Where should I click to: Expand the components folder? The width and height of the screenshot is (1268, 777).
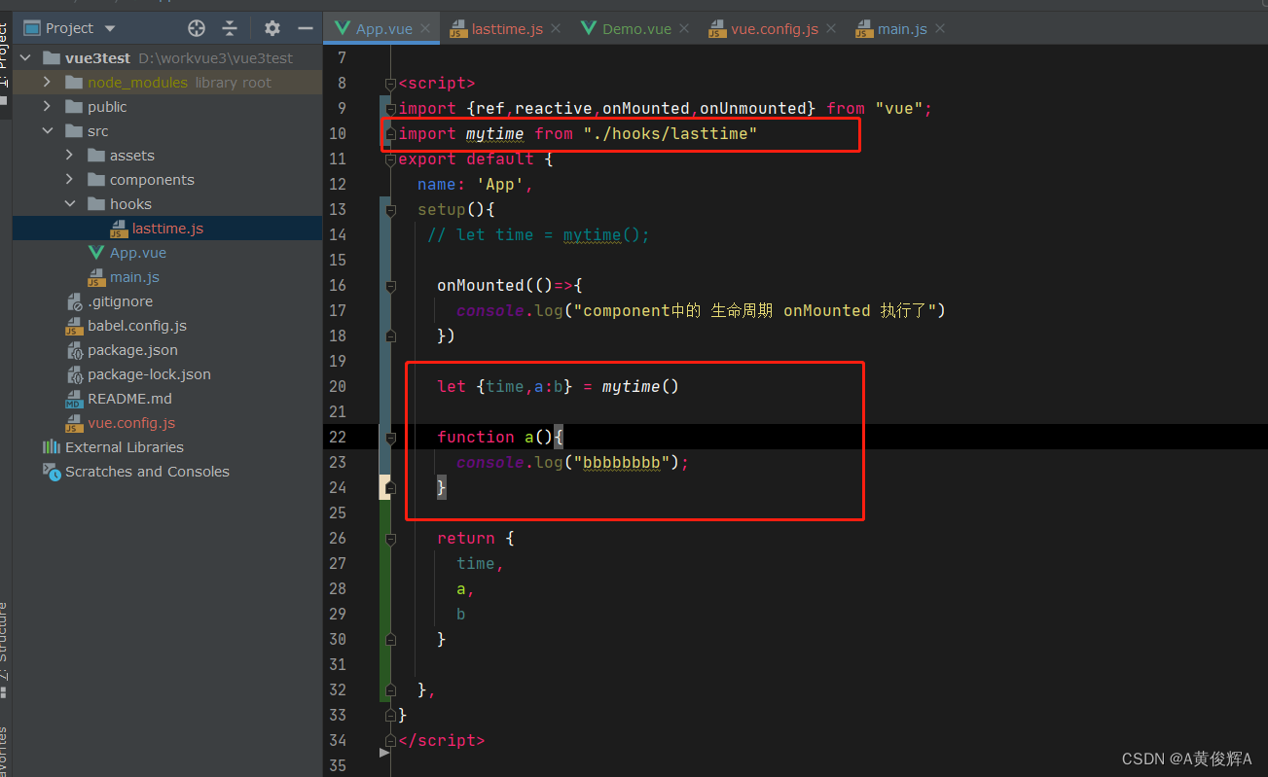point(69,180)
